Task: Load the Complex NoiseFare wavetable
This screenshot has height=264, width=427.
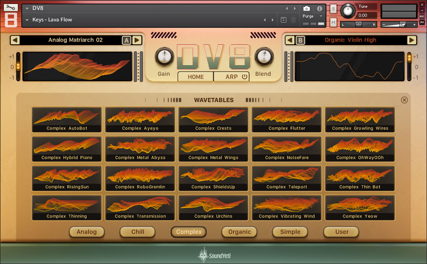Action: [287, 149]
